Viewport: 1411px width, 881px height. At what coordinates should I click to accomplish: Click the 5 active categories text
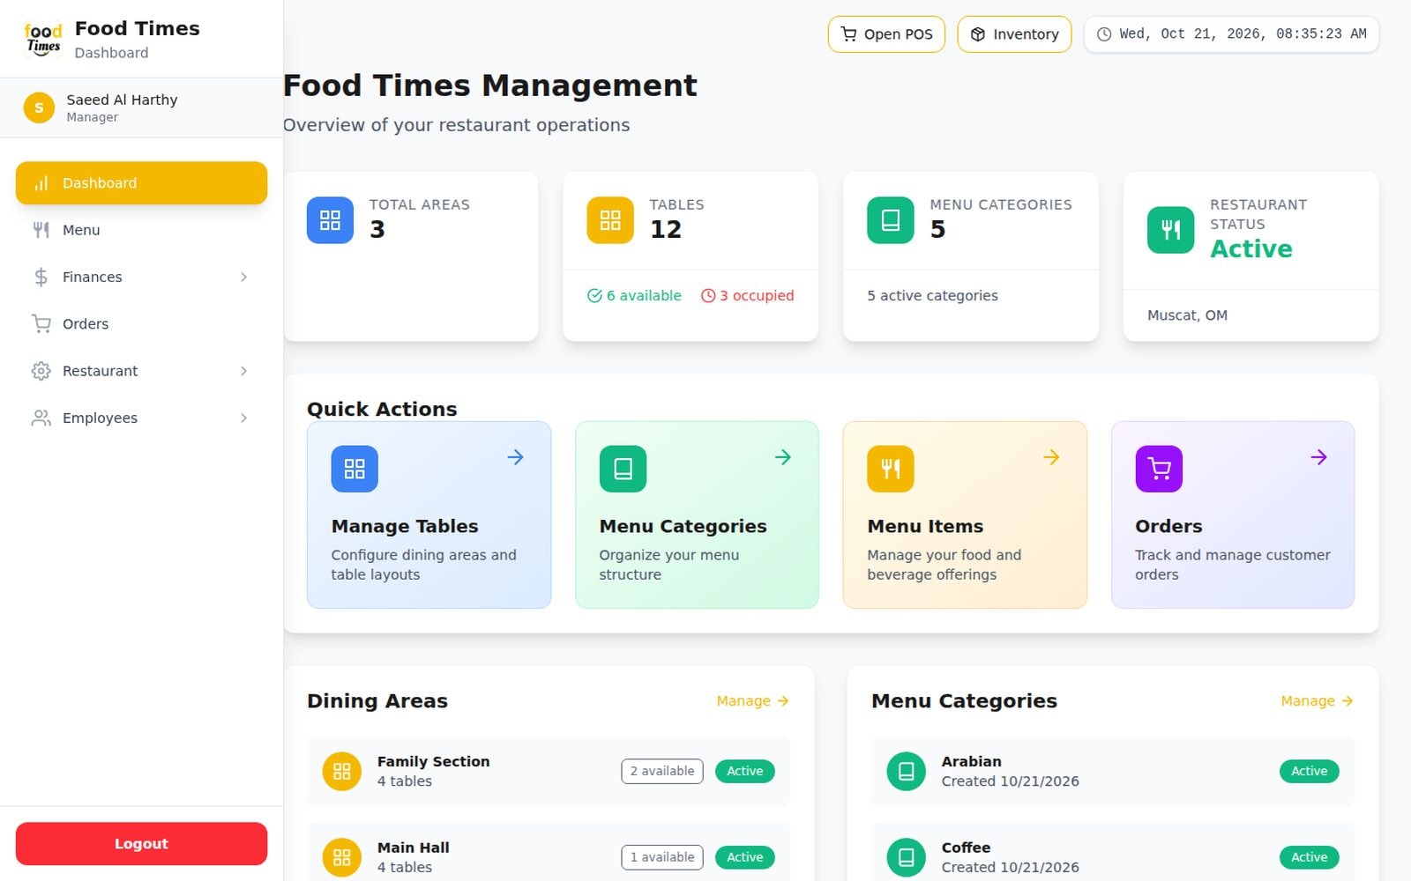[932, 296]
